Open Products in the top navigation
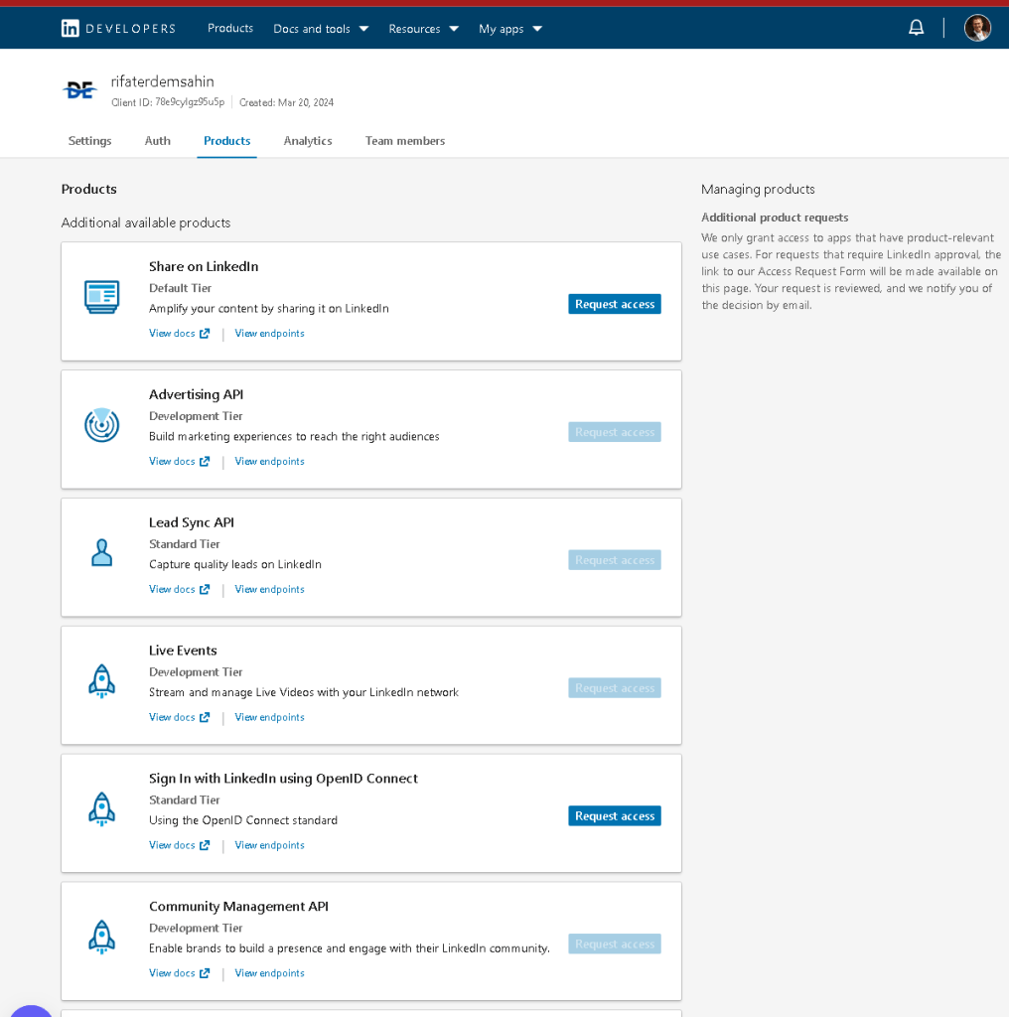 [x=230, y=28]
